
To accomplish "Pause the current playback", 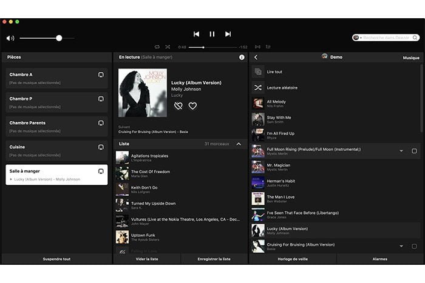I will [212, 35].
